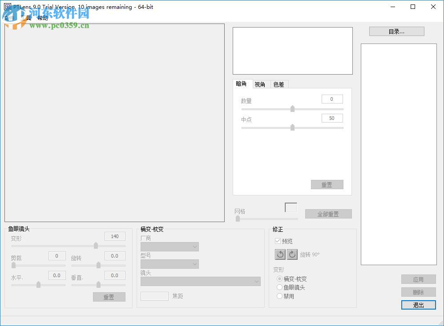Open the 镜头 dropdown
444x326 pixels.
click(x=200, y=282)
